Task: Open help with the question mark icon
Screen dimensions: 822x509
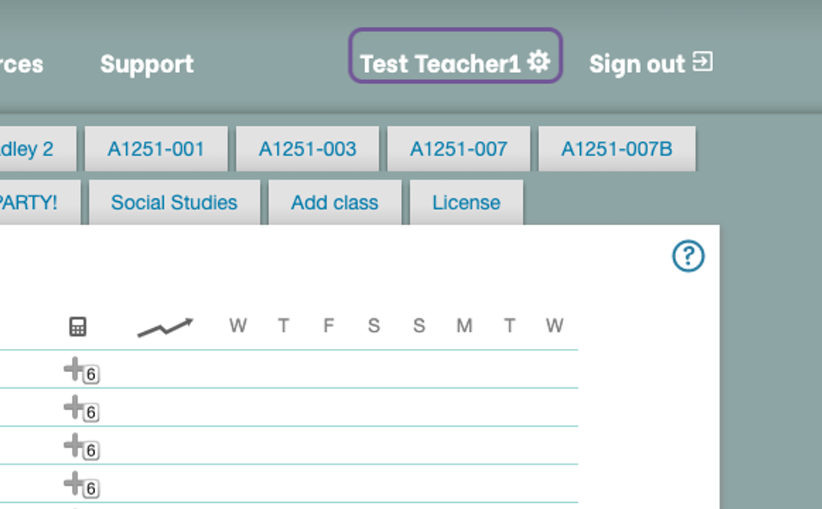Action: pos(688,257)
